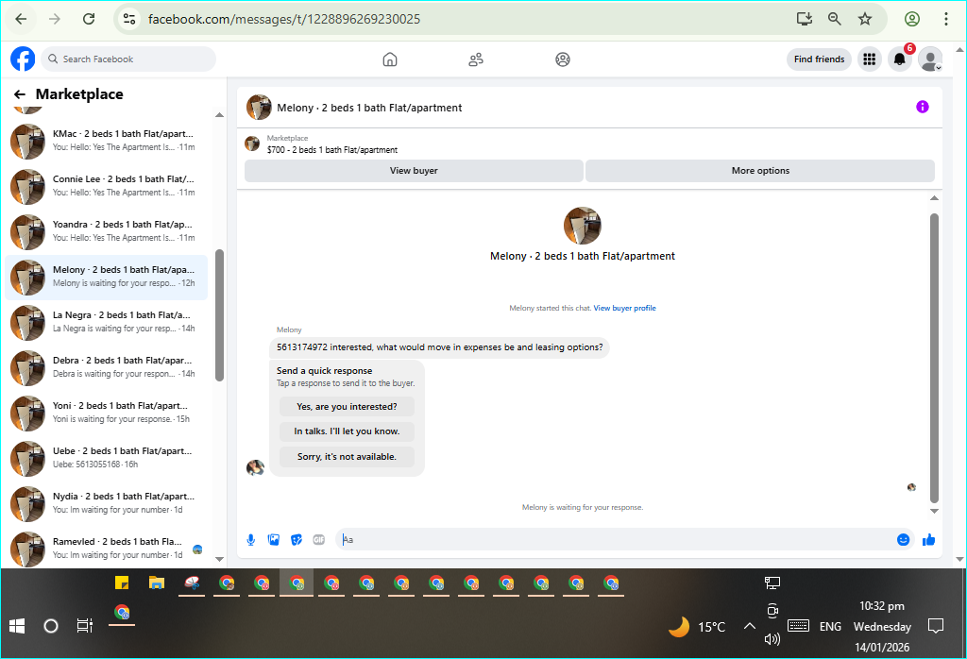Viewport: 967px width, 659px height.
Task: Show hidden tray icons chevron
Action: [x=749, y=626]
